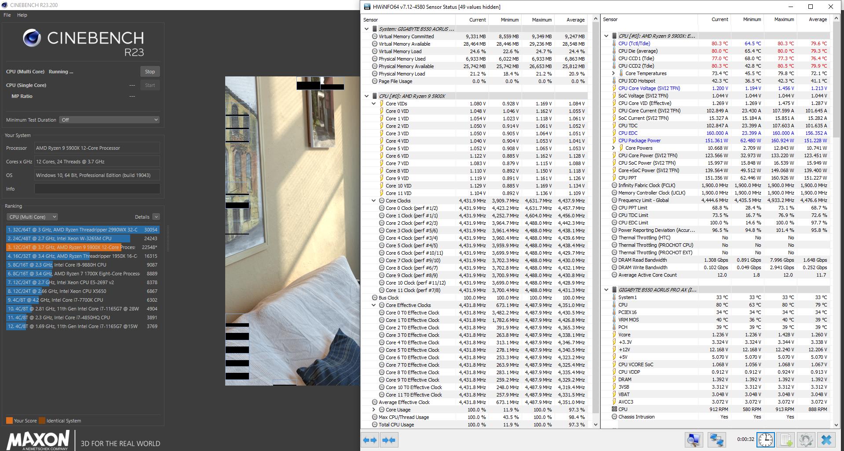Click the Current column header in the left sensor pane
Viewport: 844px width, 451px height.
pos(472,20)
